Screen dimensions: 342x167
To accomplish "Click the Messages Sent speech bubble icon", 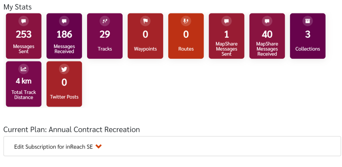I will pos(23,21).
